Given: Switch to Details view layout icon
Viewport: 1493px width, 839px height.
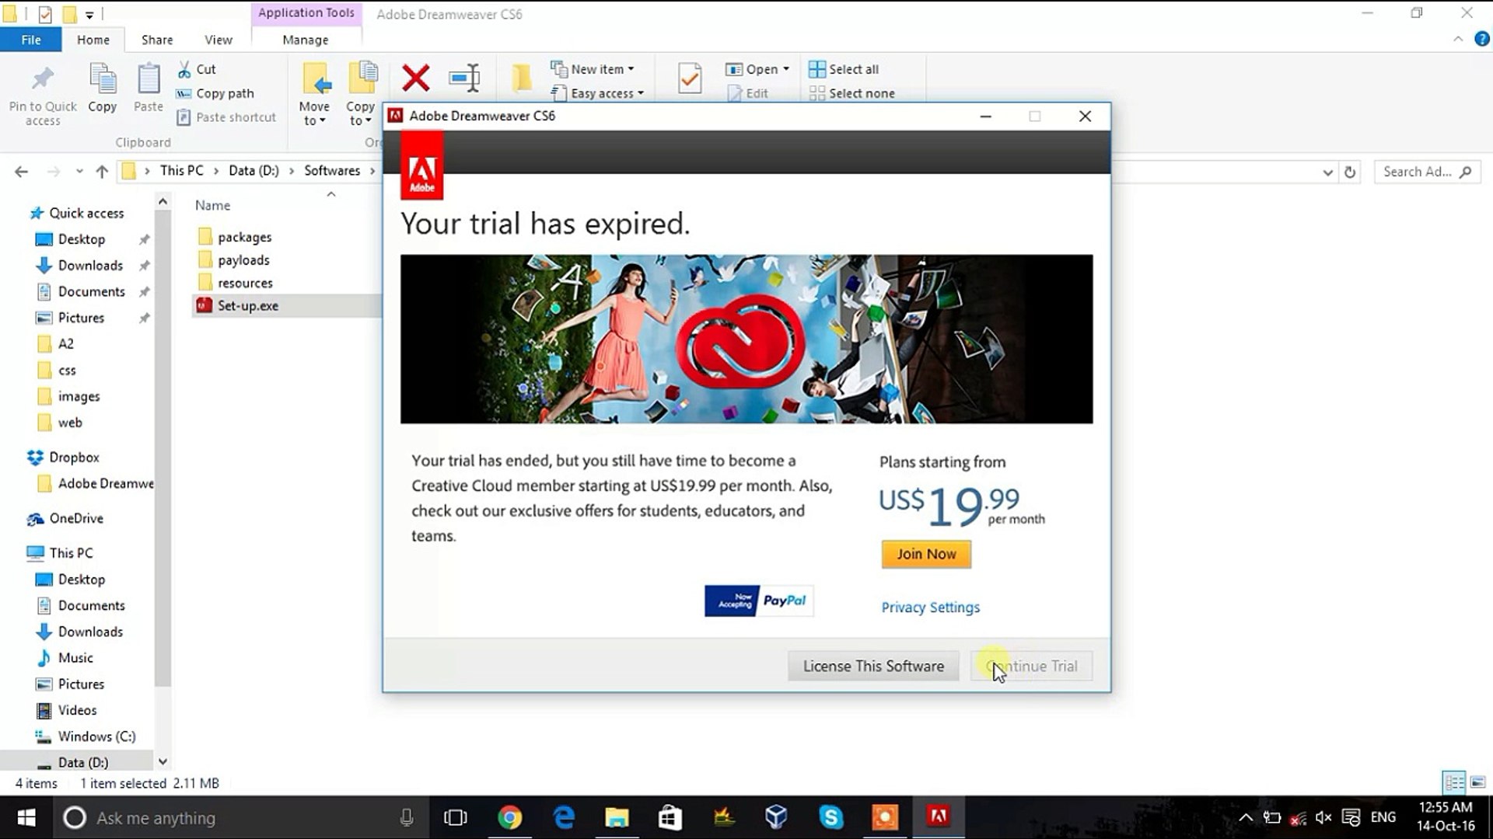Looking at the screenshot, I should coord(1453,782).
